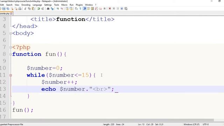Collapse the body fold on line 5
The width and height of the screenshot is (224, 126).
pos(10,34)
